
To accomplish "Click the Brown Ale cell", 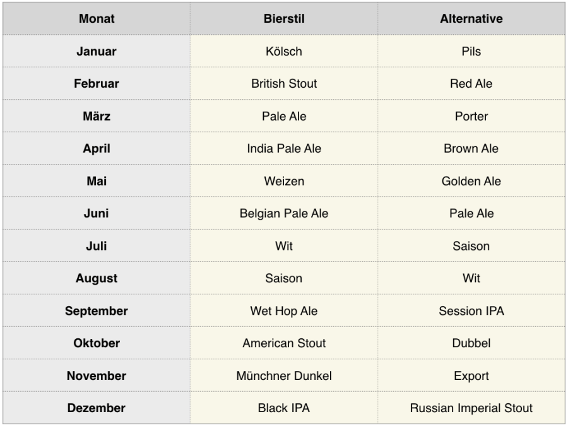I will pos(471,149).
